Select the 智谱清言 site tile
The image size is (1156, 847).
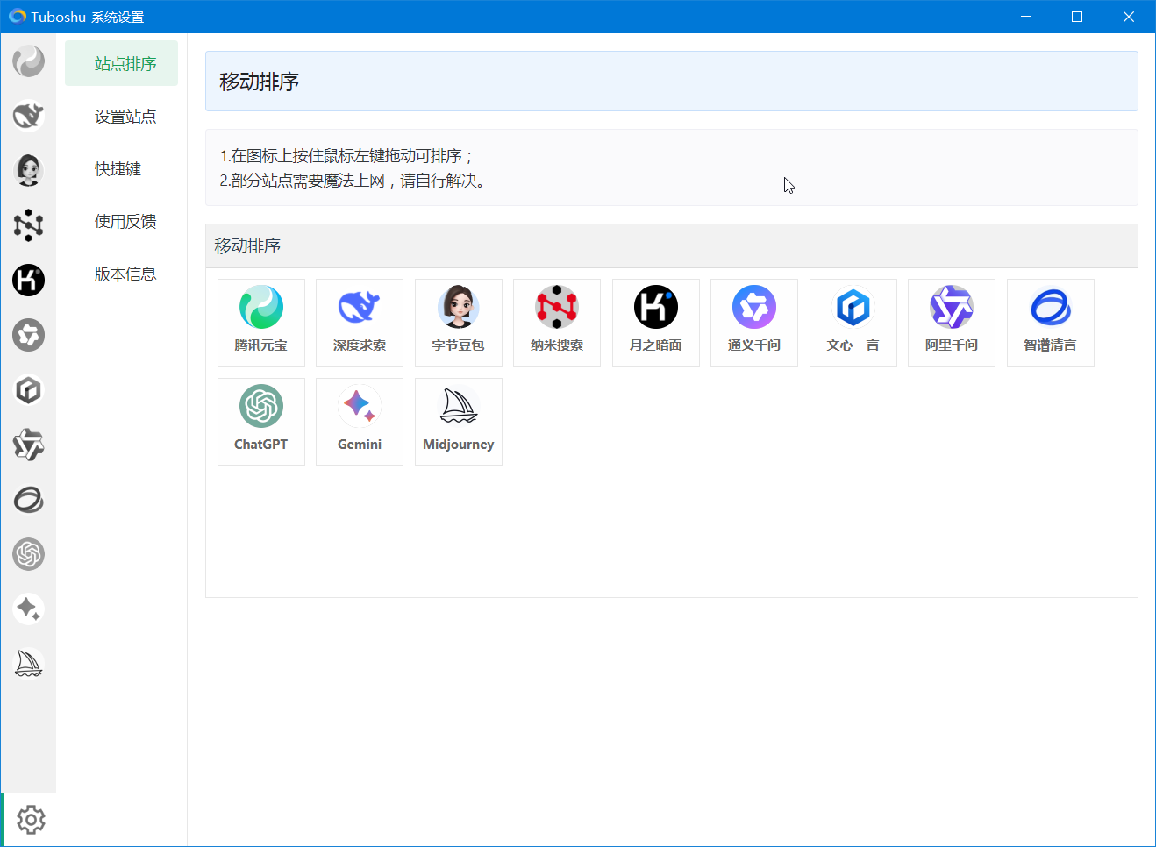(1051, 323)
